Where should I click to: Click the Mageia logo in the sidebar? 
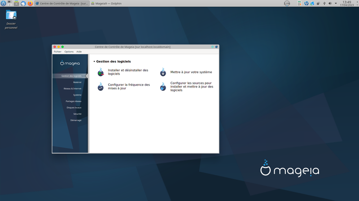(70, 63)
